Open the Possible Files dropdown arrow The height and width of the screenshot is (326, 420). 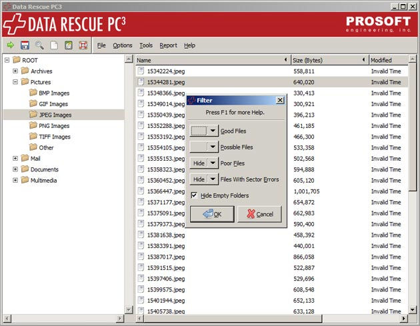click(213, 147)
